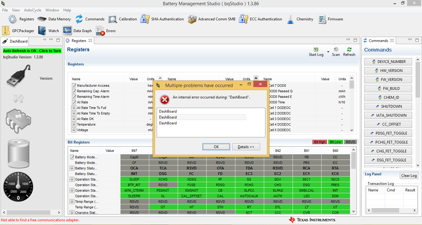Select the Commands panel tab
The image size is (422, 225).
coord(378,40)
